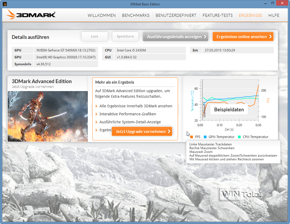
Task: Click the 'Jetzt Upgrade vornehmen' subtitle text
Action: [x=33, y=87]
